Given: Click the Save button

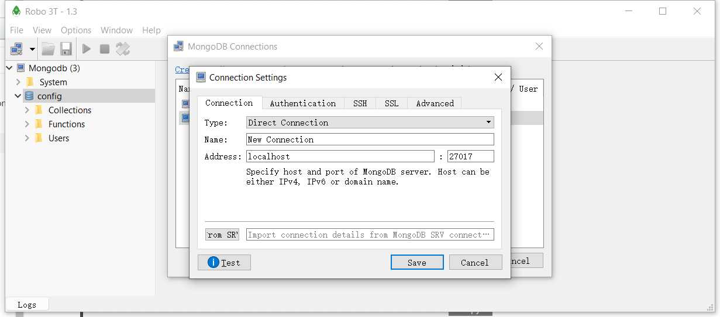Looking at the screenshot, I should tap(417, 263).
